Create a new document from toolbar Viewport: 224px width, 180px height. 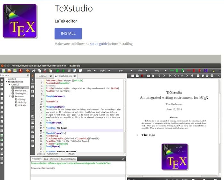(4, 71)
